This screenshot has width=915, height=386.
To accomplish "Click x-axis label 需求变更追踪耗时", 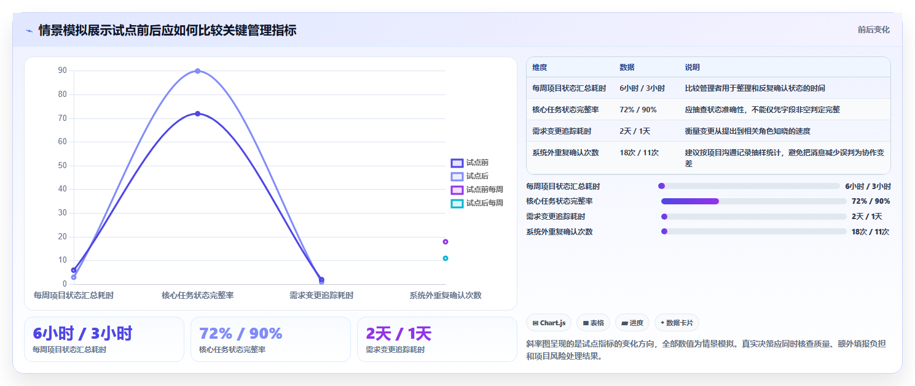I will (321, 295).
